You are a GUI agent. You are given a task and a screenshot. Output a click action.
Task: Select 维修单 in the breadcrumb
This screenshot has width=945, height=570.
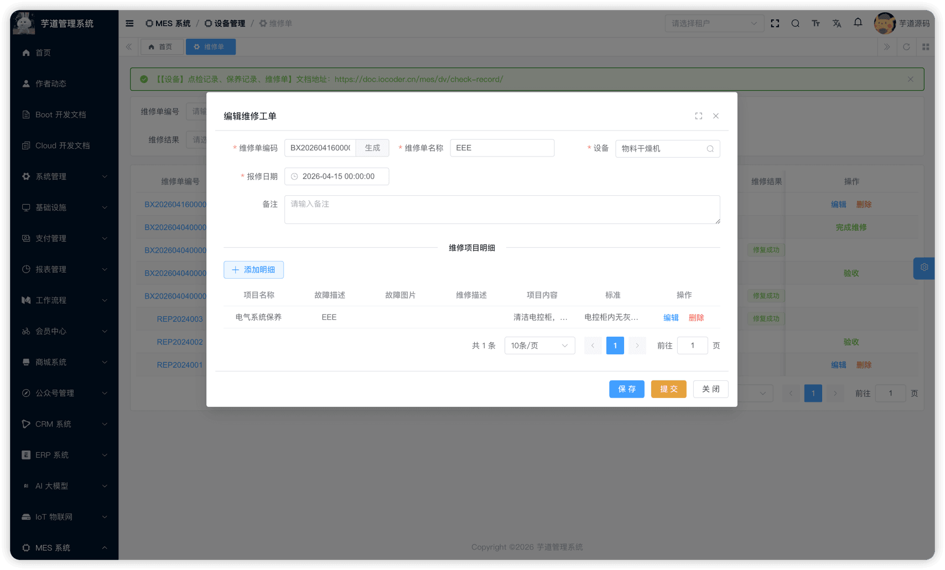pos(276,23)
